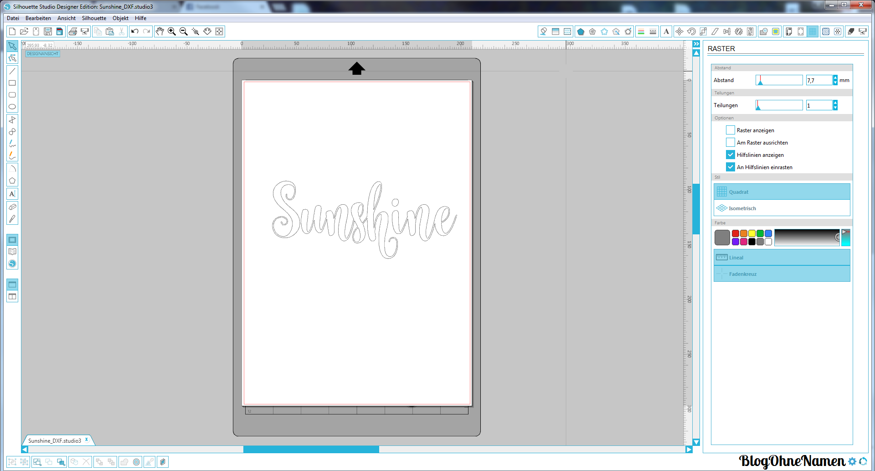
Task: Choose the Ellipse drawing tool
Action: pos(12,107)
